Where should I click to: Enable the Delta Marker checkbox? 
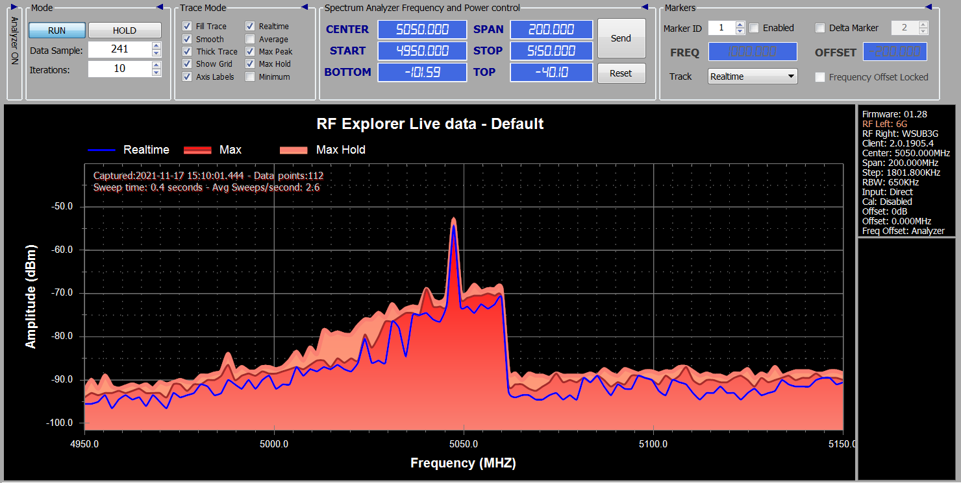820,28
